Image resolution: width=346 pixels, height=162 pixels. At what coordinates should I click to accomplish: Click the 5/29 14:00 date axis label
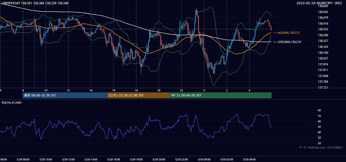pos(91,160)
